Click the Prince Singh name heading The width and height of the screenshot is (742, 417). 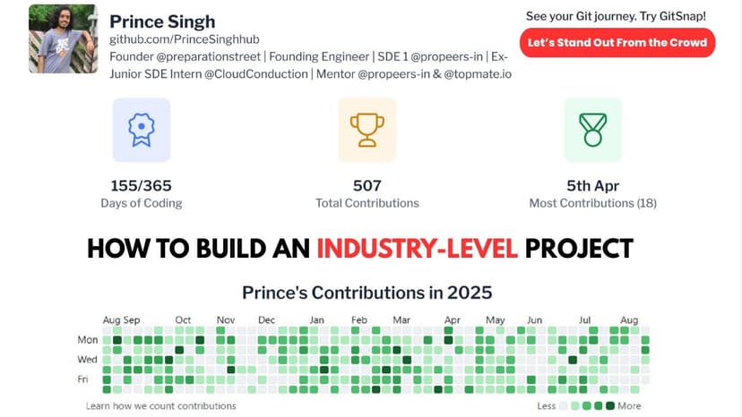coord(162,21)
